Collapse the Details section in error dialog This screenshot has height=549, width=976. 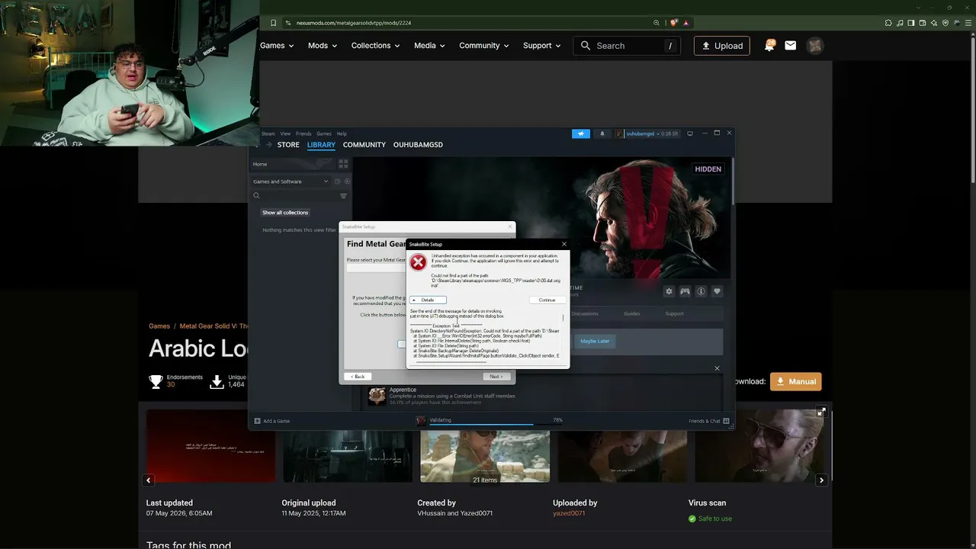(x=428, y=300)
